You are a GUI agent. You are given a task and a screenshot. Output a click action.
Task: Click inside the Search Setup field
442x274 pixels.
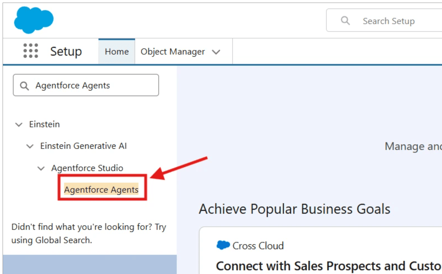click(x=389, y=21)
